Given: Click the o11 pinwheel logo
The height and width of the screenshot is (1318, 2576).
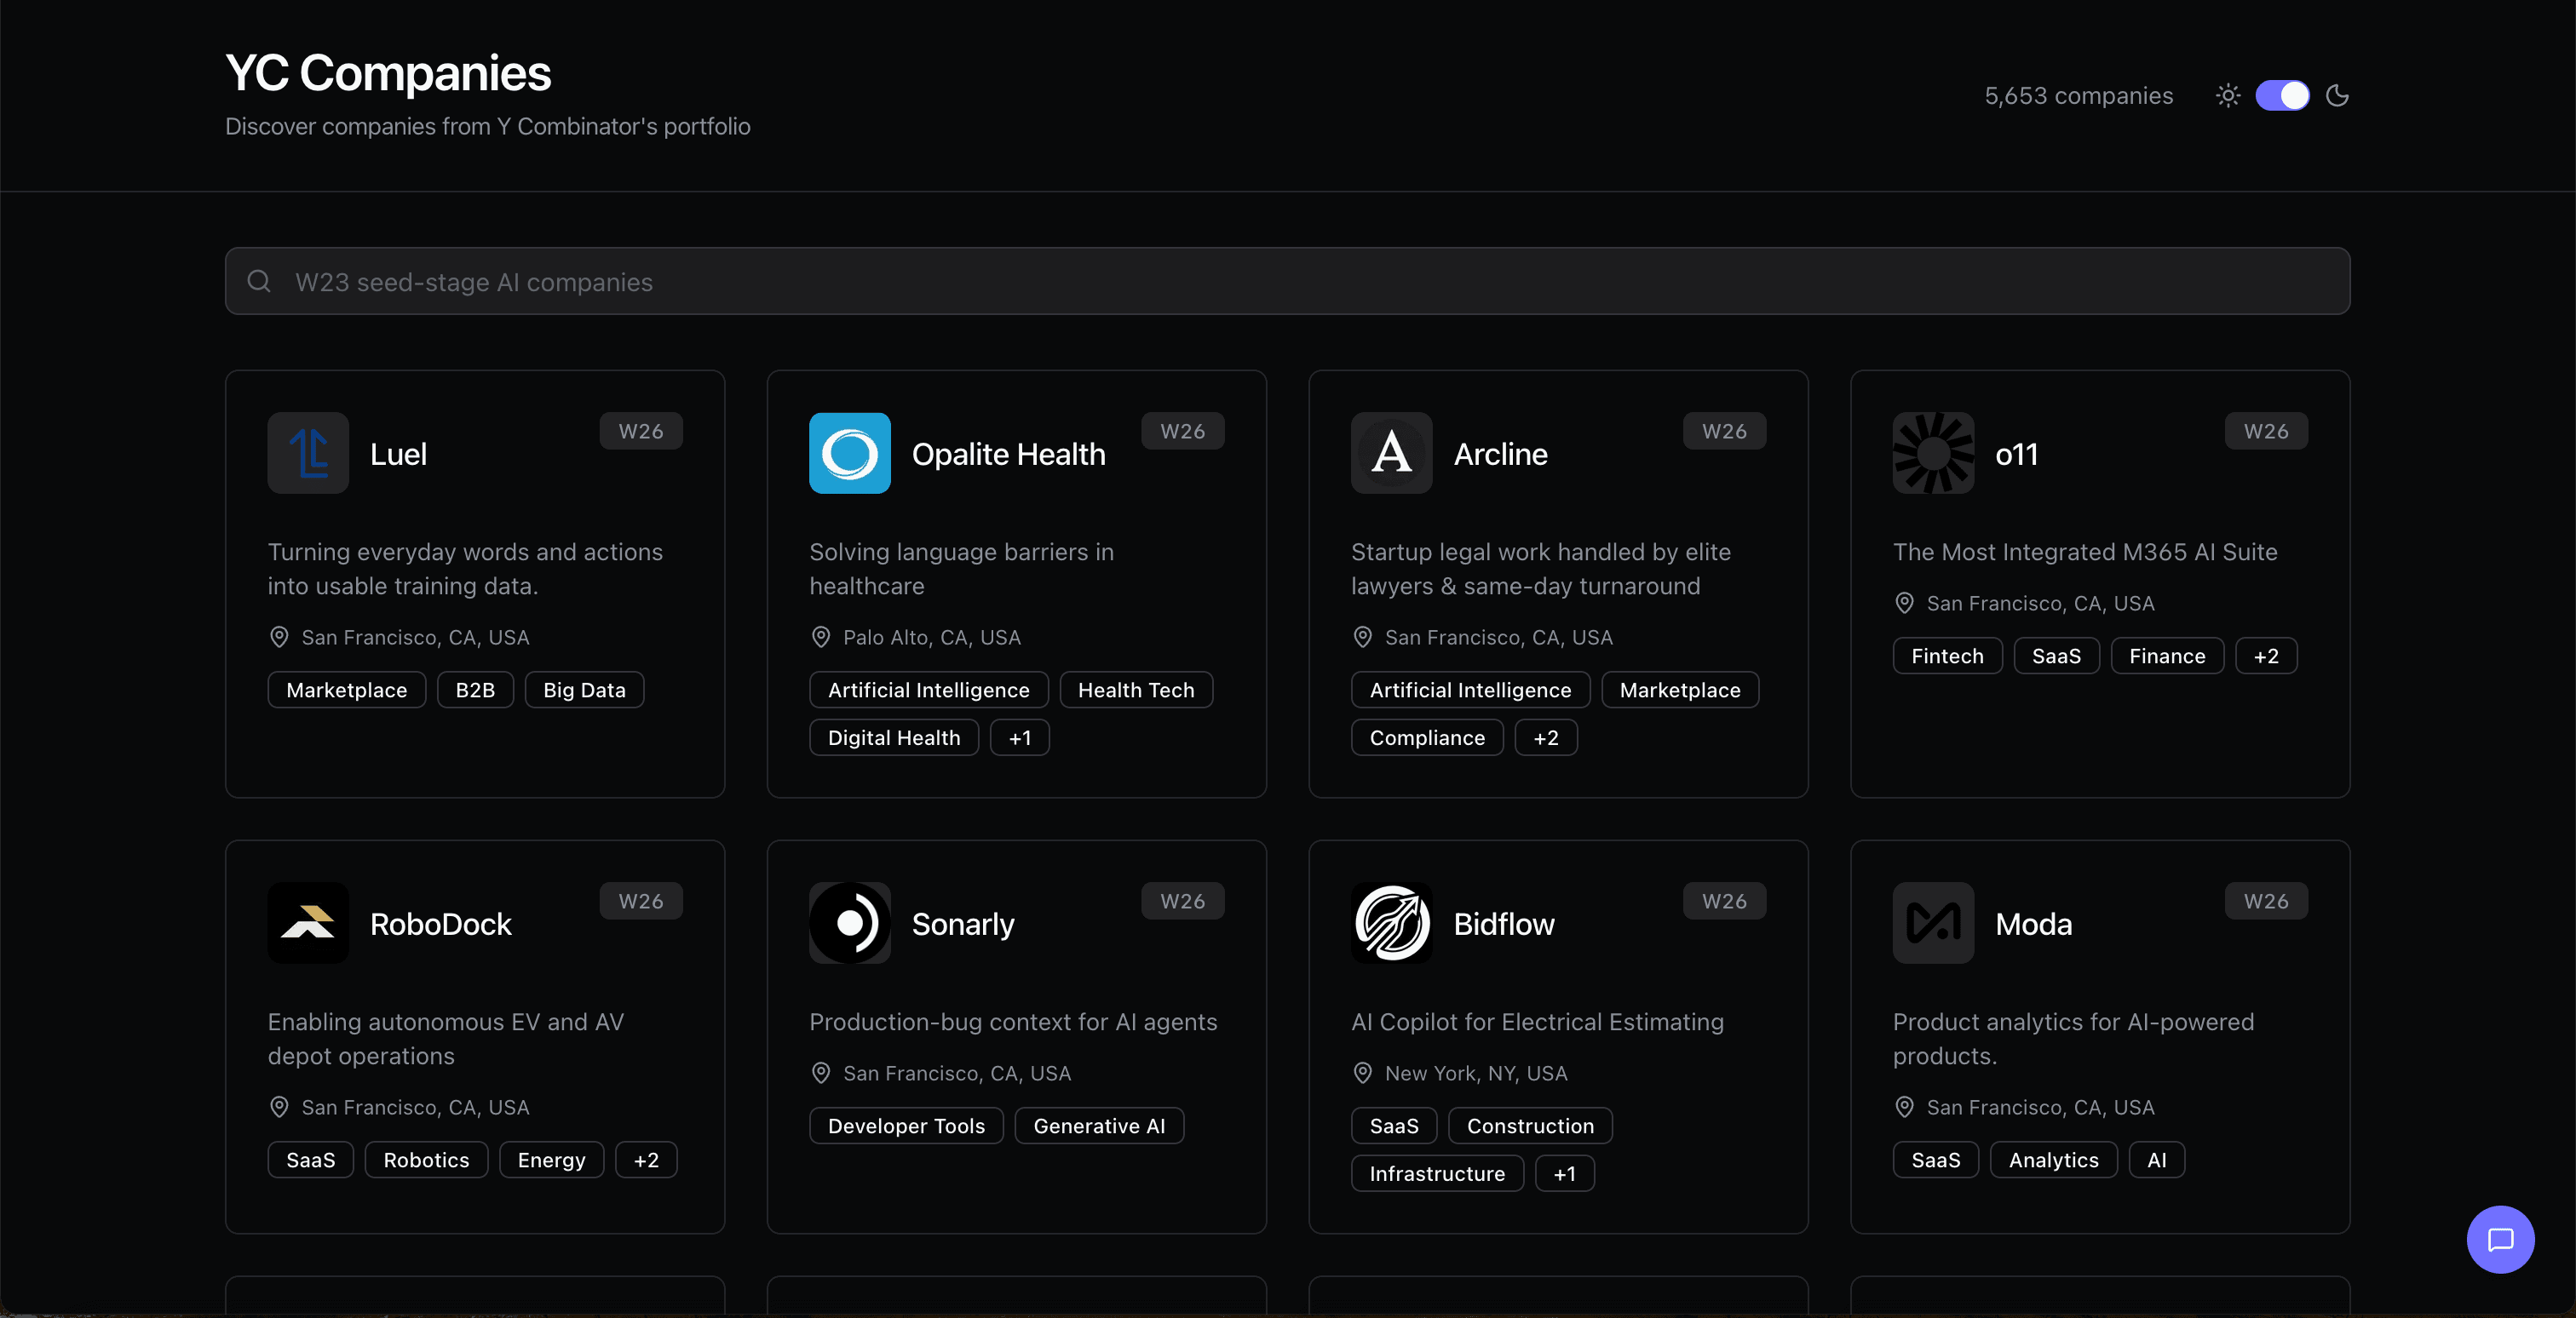Looking at the screenshot, I should pyautogui.click(x=1932, y=453).
